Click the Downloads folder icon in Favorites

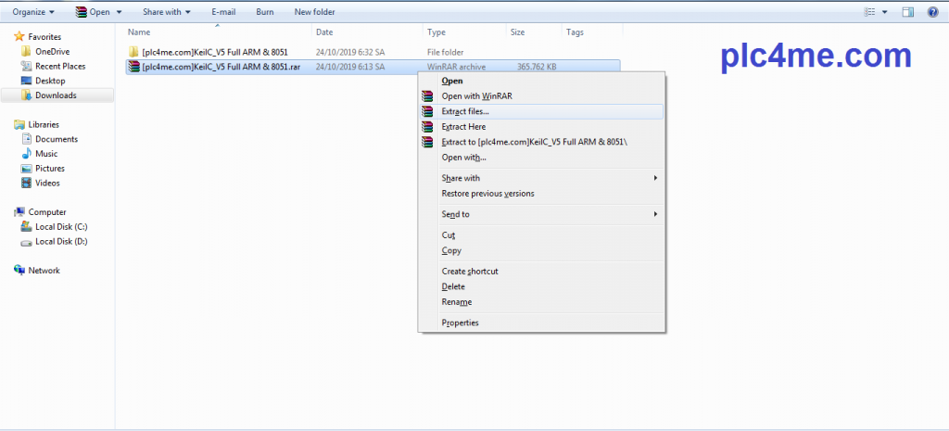(26, 95)
